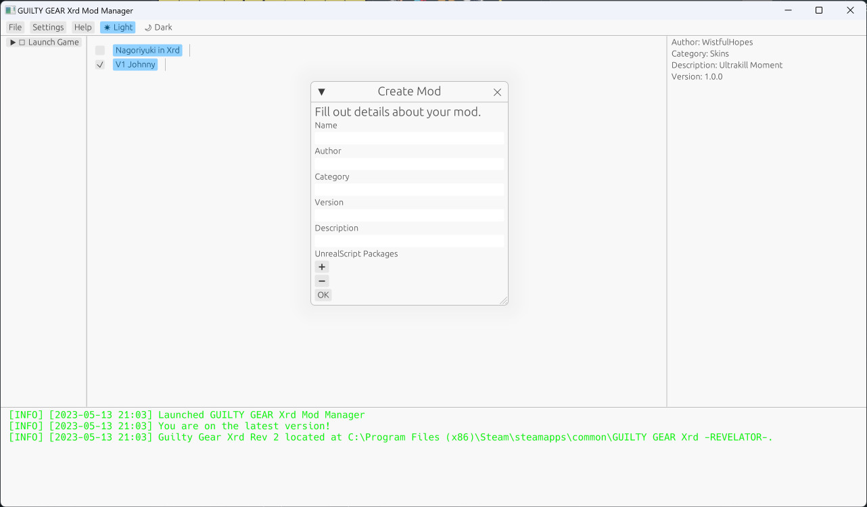This screenshot has width=867, height=507.
Task: Open the Settings menu
Action: point(47,27)
